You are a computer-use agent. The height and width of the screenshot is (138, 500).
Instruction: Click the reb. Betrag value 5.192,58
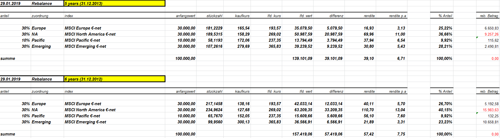[x=491, y=104]
